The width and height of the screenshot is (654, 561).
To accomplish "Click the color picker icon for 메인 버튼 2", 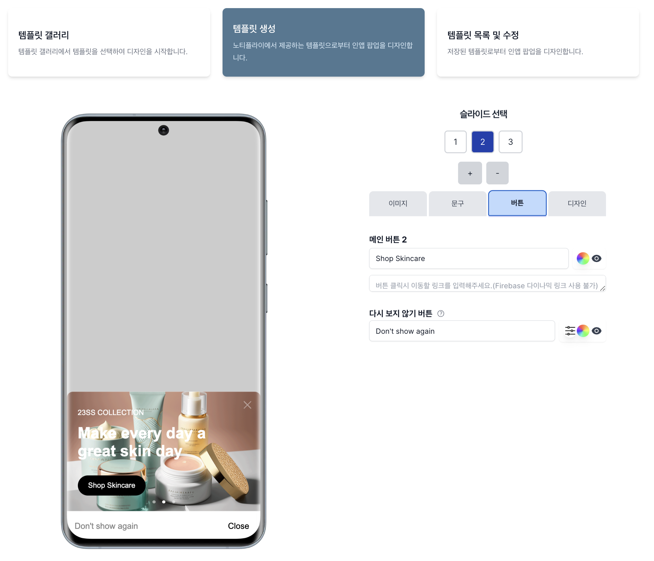I will tap(582, 258).
